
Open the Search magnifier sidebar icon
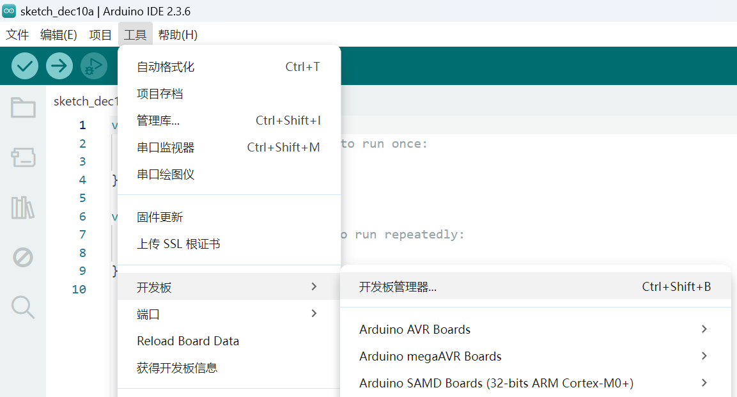pos(23,307)
